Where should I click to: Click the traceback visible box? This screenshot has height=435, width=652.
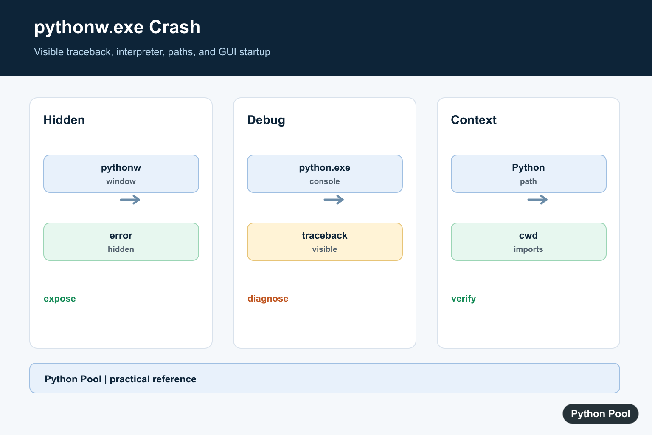click(x=325, y=242)
